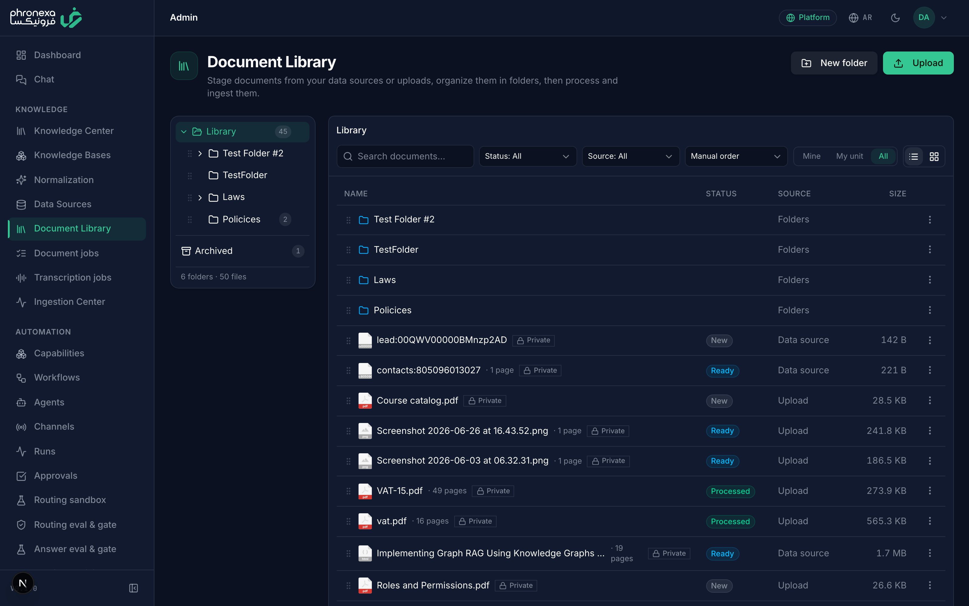Viewport: 969px width, 606px height.
Task: Click Implementing Graph RAG html file icon
Action: pyautogui.click(x=365, y=553)
